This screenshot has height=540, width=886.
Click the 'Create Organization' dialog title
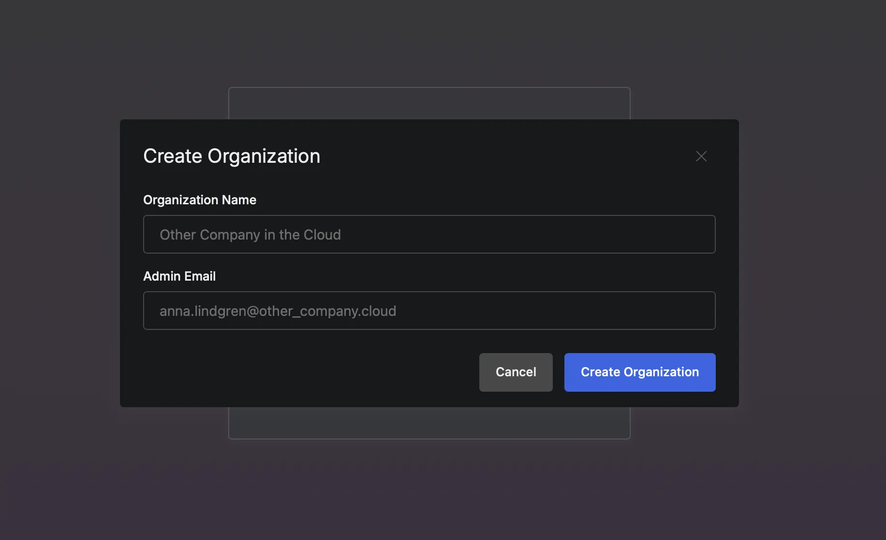[x=232, y=156]
